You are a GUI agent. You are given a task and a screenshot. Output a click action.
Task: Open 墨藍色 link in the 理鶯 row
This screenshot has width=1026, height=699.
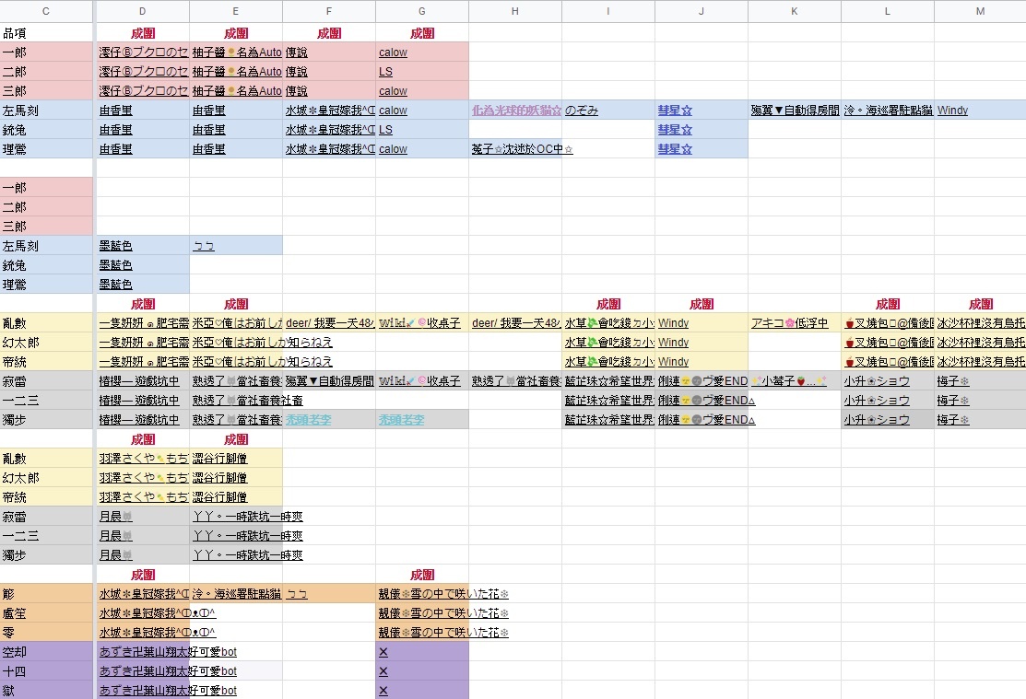pyautogui.click(x=116, y=285)
